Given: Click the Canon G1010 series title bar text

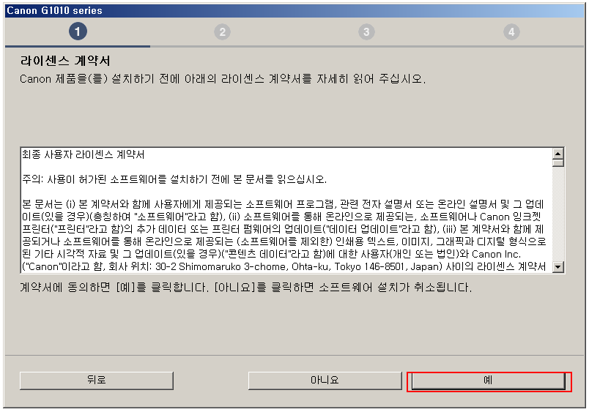Looking at the screenshot, I should coord(54,10).
